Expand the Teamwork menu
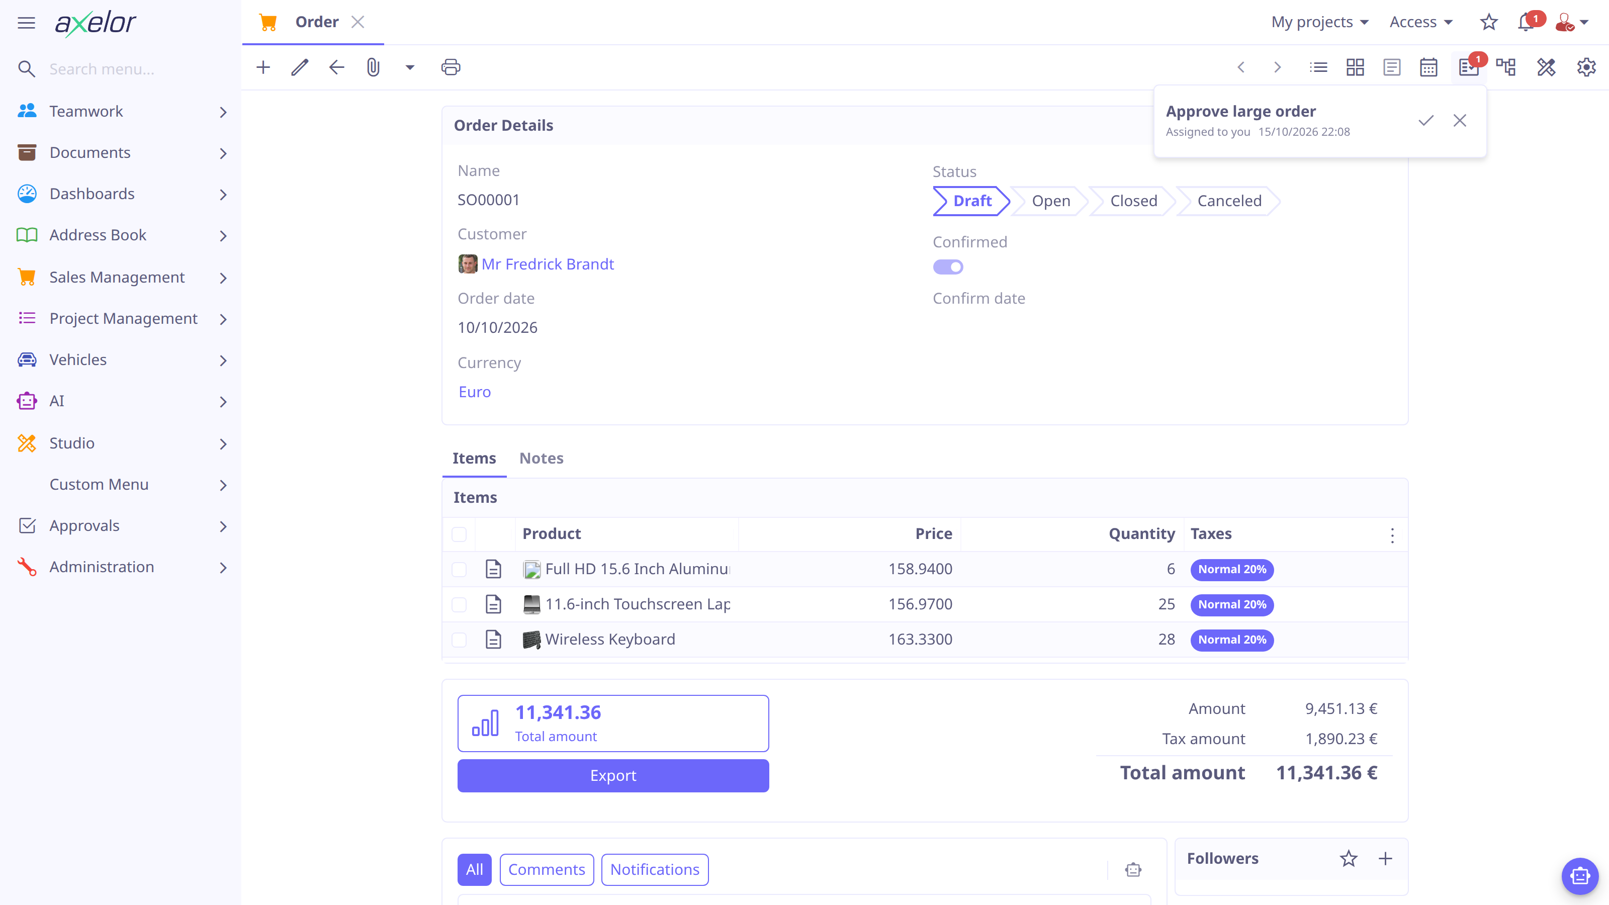1609x905 pixels. [x=121, y=112]
